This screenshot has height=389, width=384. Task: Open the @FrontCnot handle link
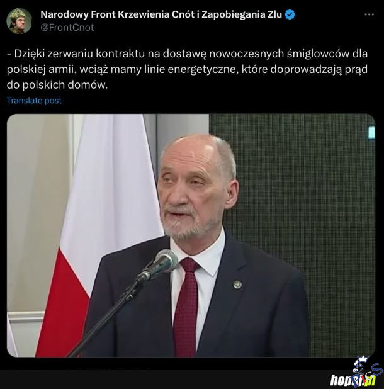point(67,27)
